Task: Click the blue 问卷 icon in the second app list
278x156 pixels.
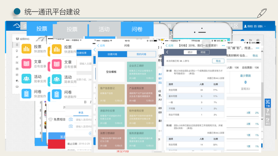Action: 57,94
